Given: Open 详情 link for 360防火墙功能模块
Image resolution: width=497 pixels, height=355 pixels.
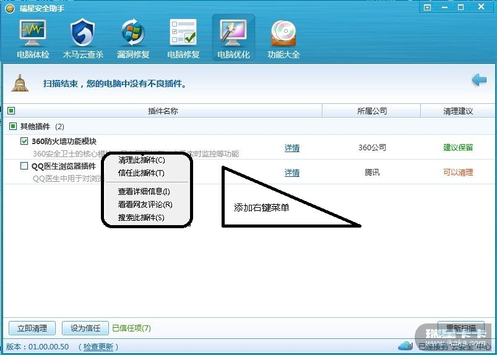Looking at the screenshot, I should [292, 148].
